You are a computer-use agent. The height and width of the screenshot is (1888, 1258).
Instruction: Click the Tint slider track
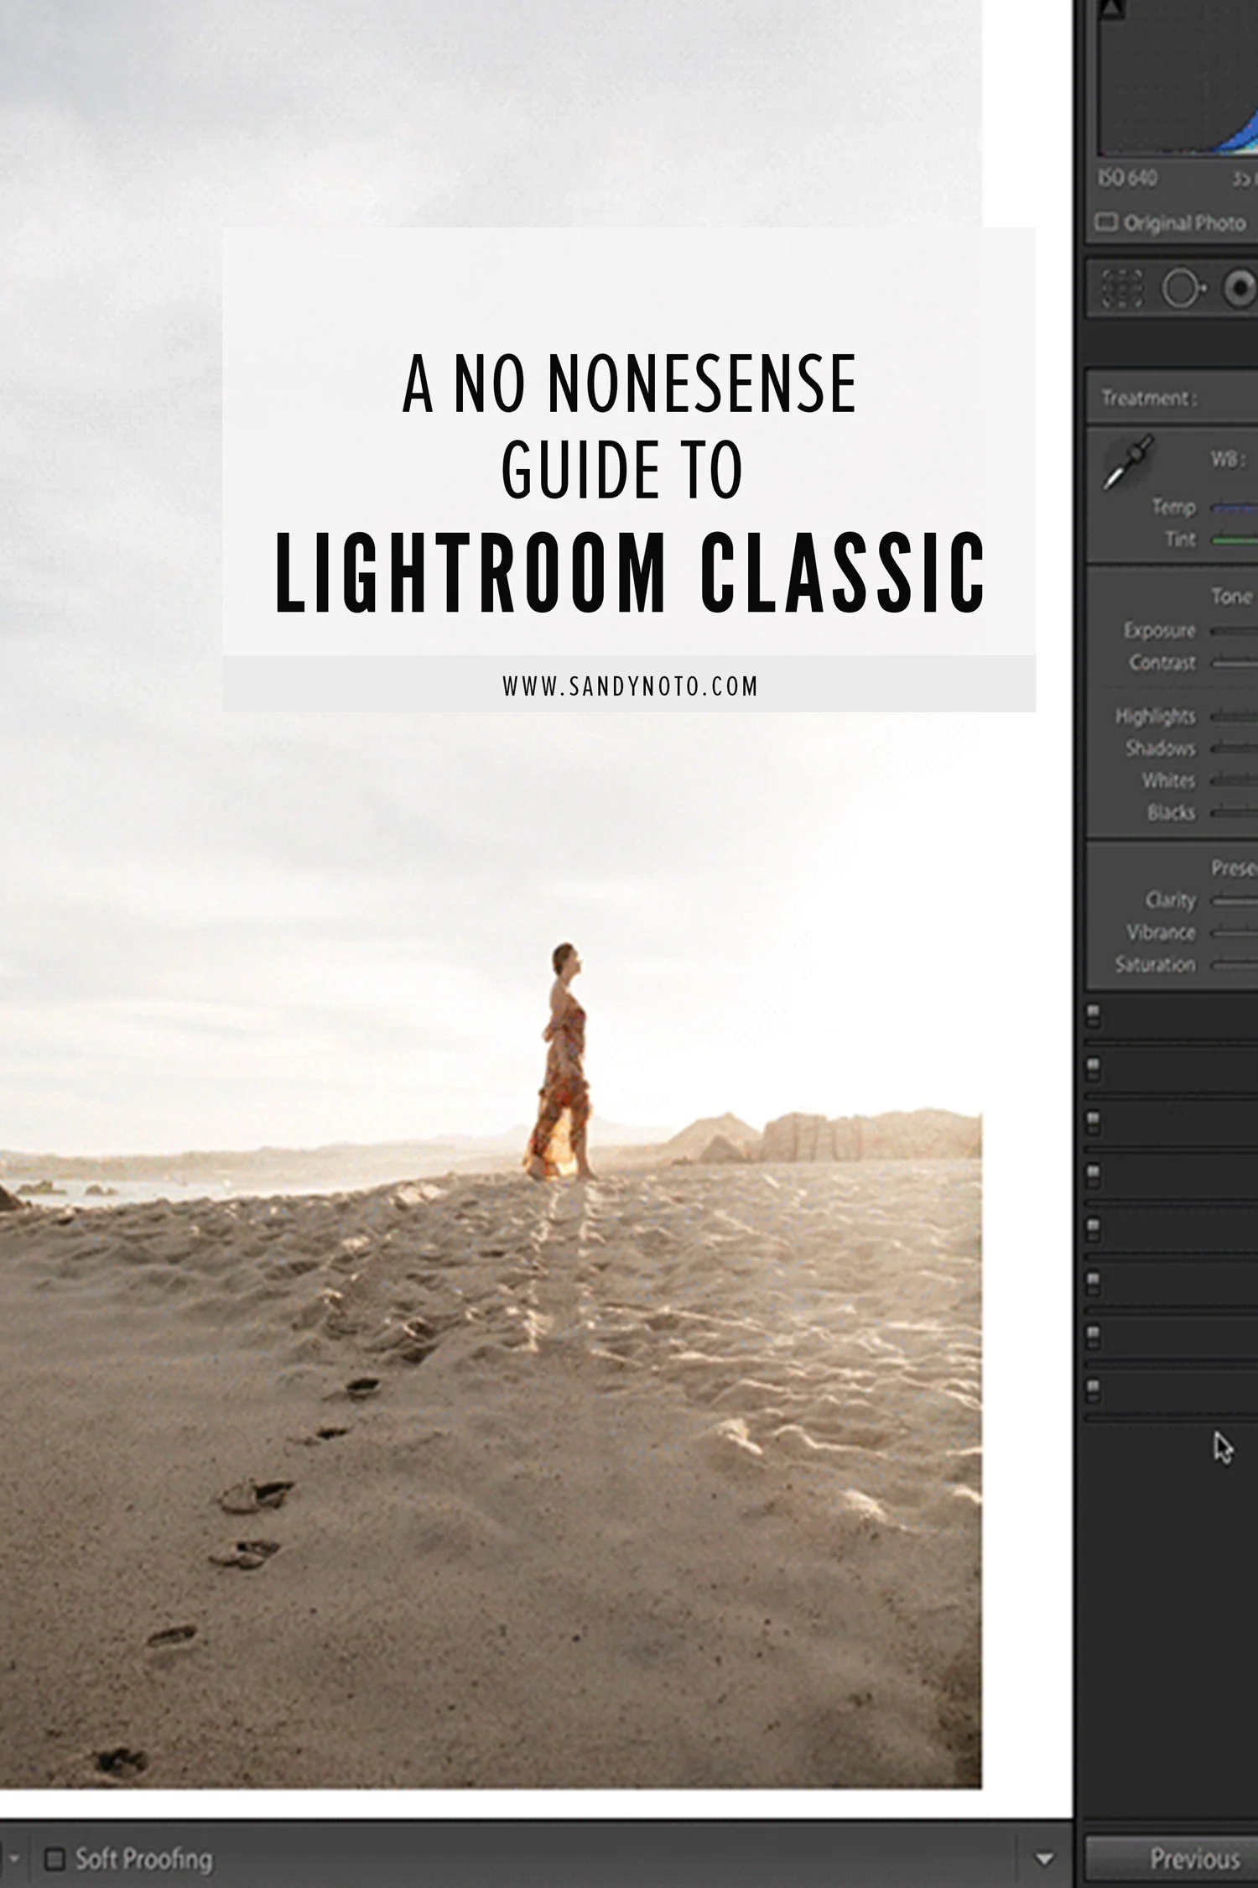1235,540
